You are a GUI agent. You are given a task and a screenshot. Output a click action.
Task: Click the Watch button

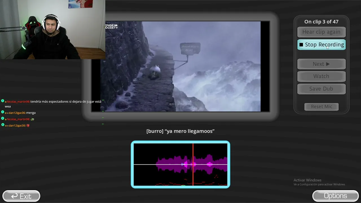pos(321,76)
